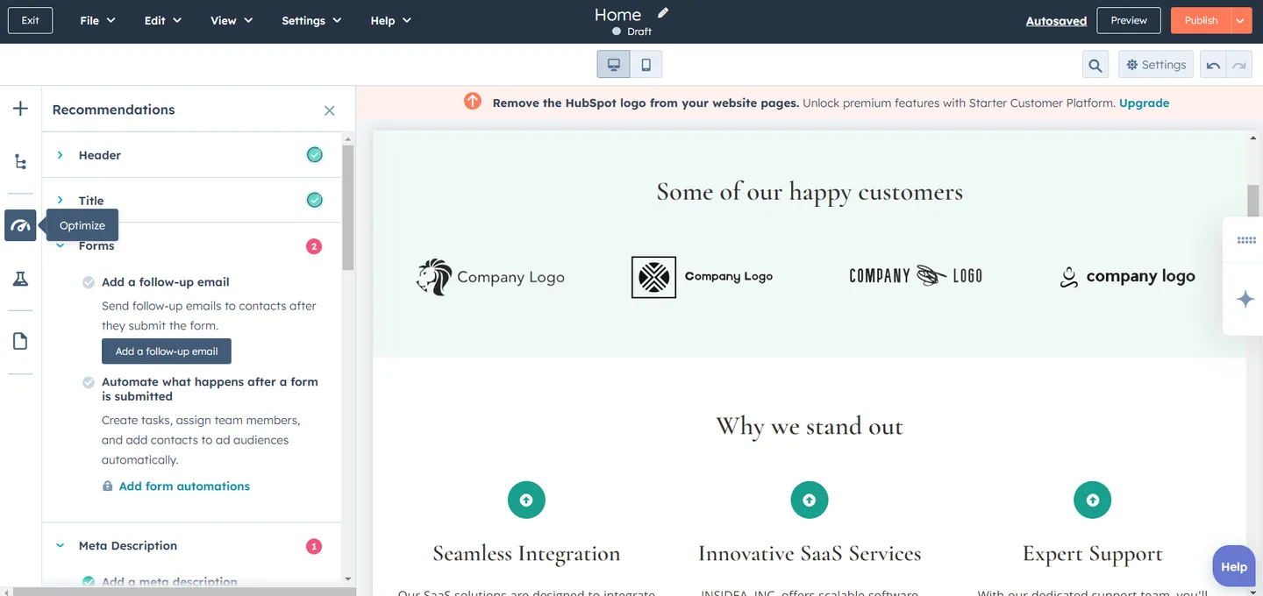Click the Upgrade link in banner
The height and width of the screenshot is (596, 1263).
(x=1144, y=103)
